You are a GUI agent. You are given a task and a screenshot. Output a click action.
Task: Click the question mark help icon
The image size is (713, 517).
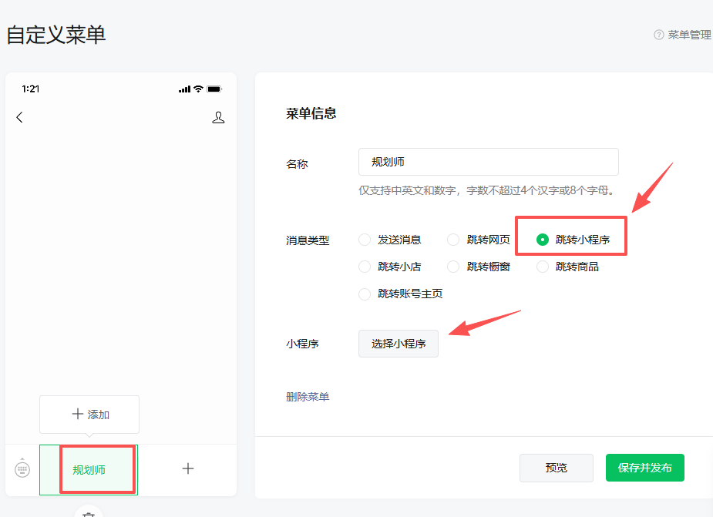tap(658, 35)
